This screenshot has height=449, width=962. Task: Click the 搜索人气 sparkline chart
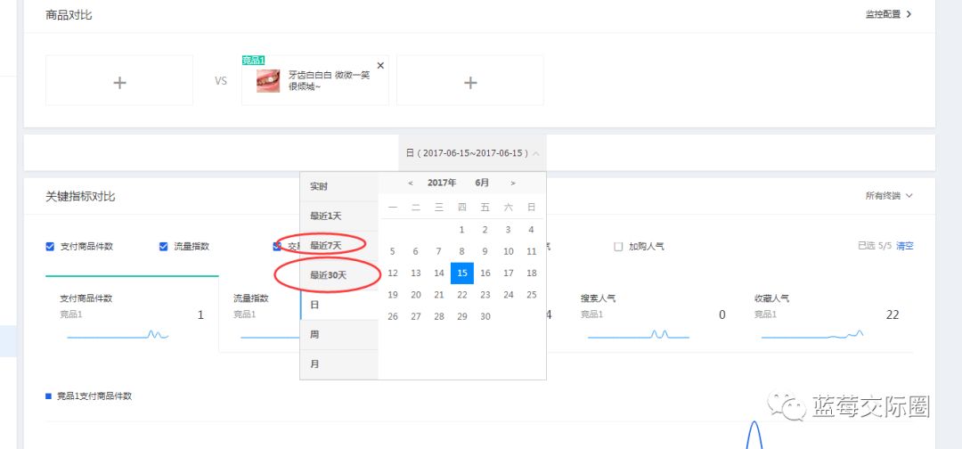click(x=638, y=334)
